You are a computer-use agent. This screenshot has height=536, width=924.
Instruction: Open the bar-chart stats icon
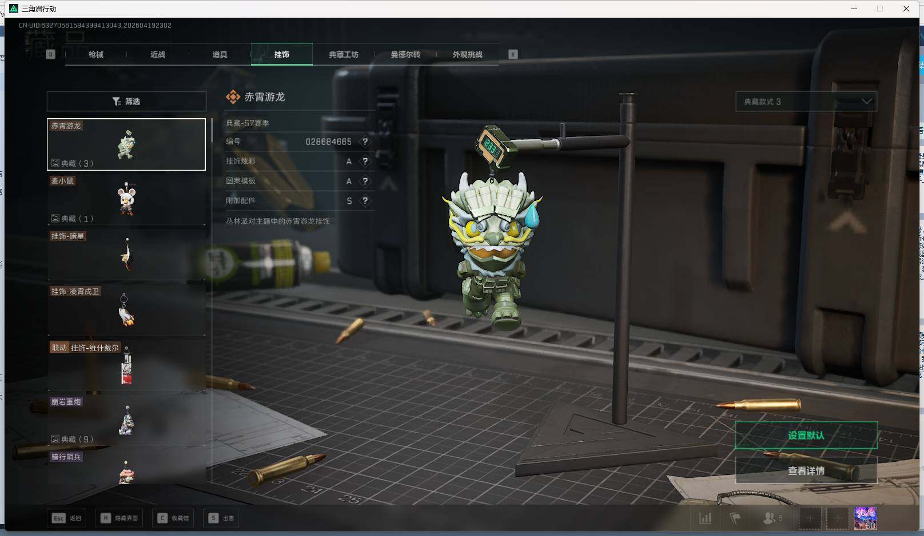click(x=706, y=518)
